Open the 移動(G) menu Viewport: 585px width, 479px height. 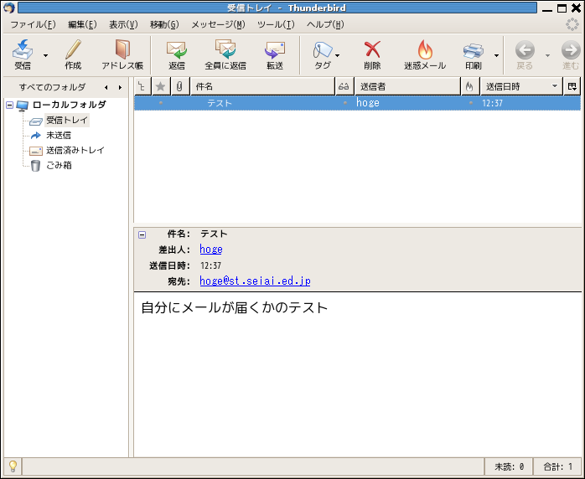[164, 24]
